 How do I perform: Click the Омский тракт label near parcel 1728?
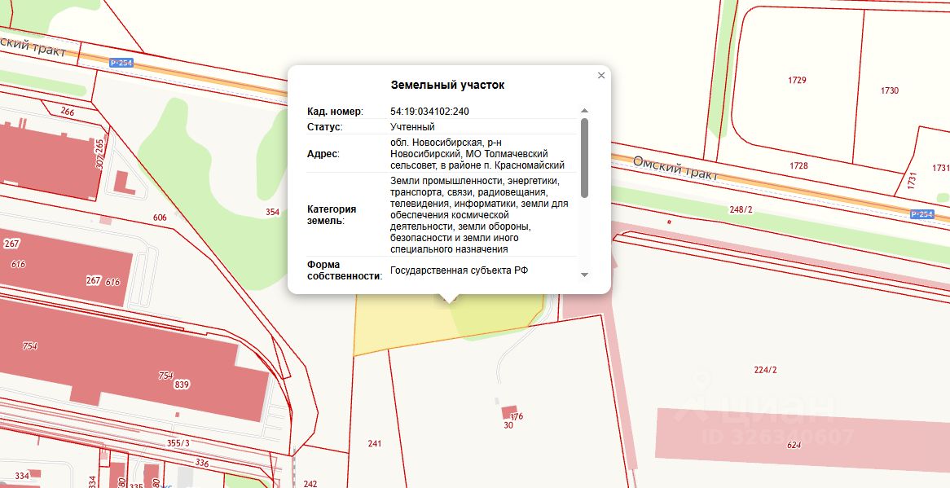(x=675, y=168)
